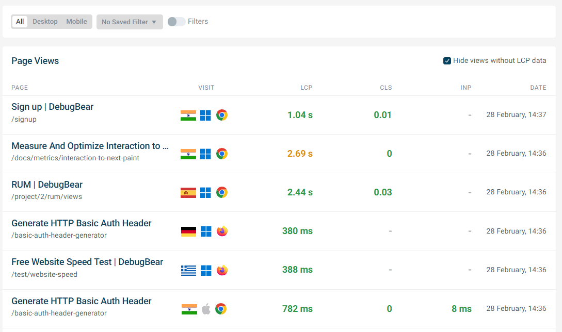Image resolution: width=562 pixels, height=332 pixels.
Task: Click the 380 ms LCP value
Action: click(297, 231)
